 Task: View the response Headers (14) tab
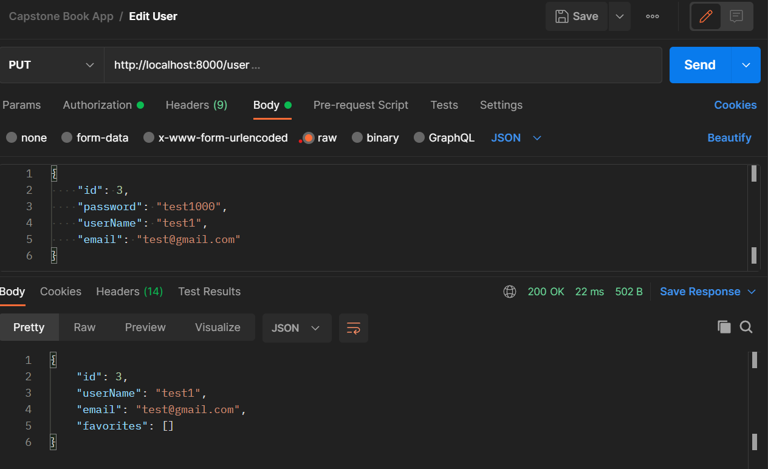point(129,292)
